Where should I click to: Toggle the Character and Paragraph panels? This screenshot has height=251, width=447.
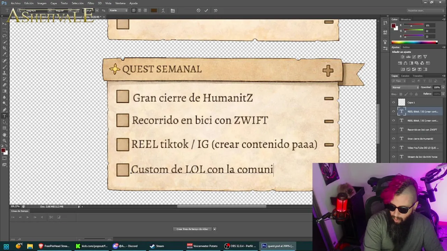coord(173,10)
